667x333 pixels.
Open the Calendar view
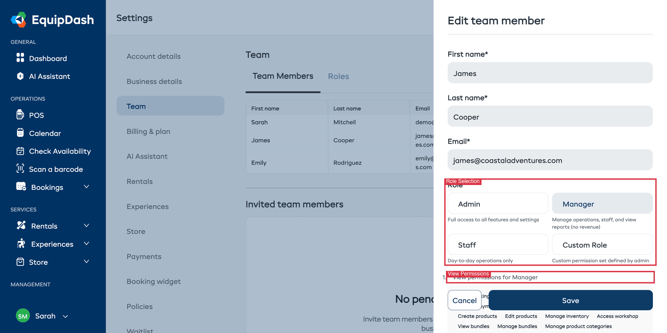pyautogui.click(x=44, y=133)
